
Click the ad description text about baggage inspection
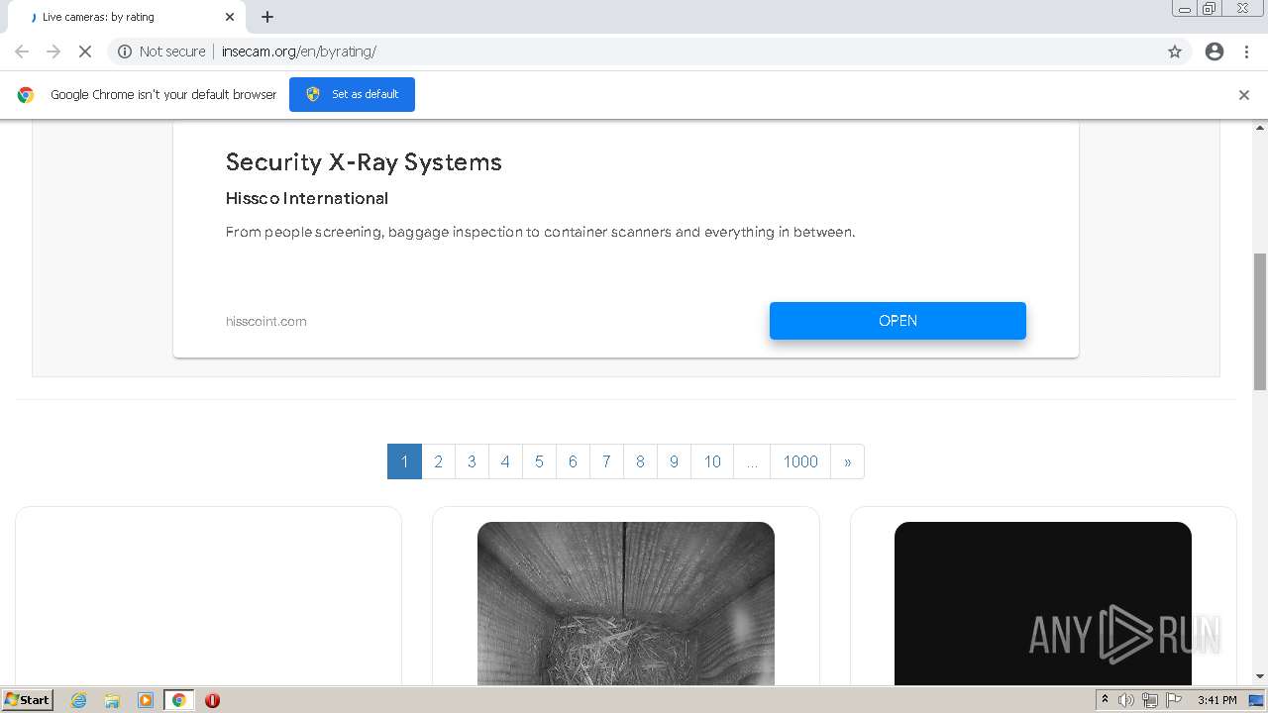point(540,232)
